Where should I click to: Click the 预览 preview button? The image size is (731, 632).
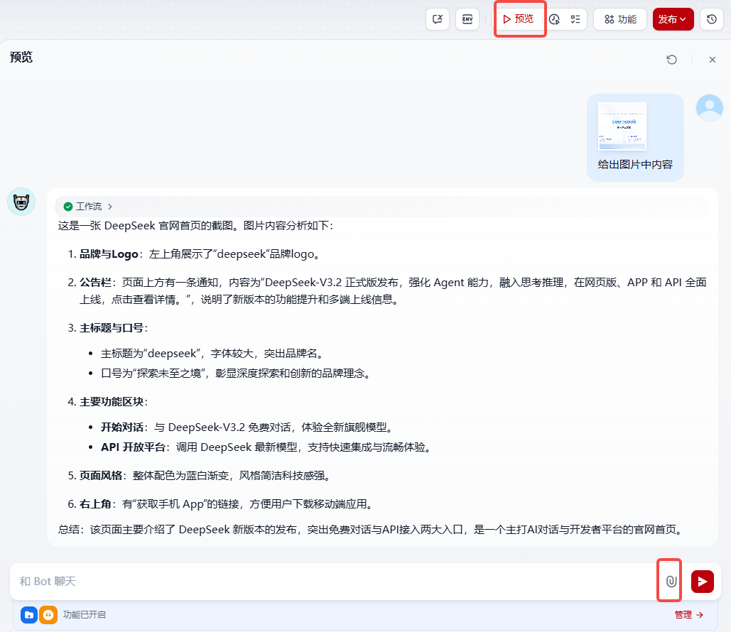pyautogui.click(x=519, y=19)
